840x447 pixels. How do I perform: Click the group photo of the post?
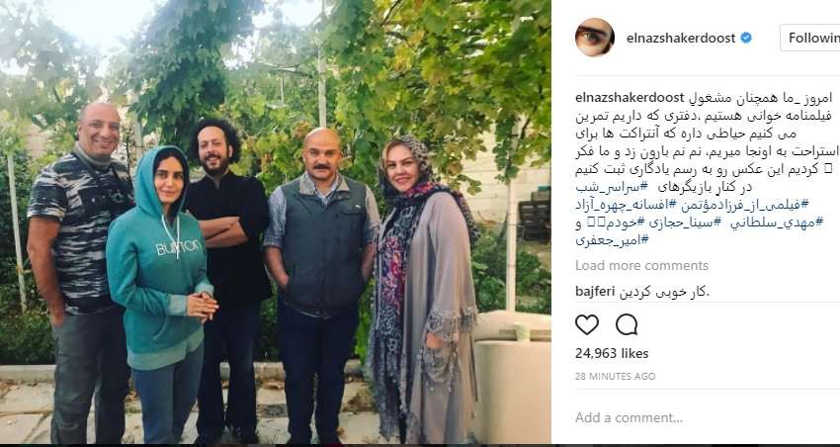click(x=276, y=222)
